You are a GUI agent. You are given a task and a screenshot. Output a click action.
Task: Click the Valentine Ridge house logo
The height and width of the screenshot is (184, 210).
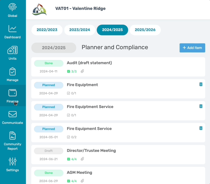tap(39, 9)
